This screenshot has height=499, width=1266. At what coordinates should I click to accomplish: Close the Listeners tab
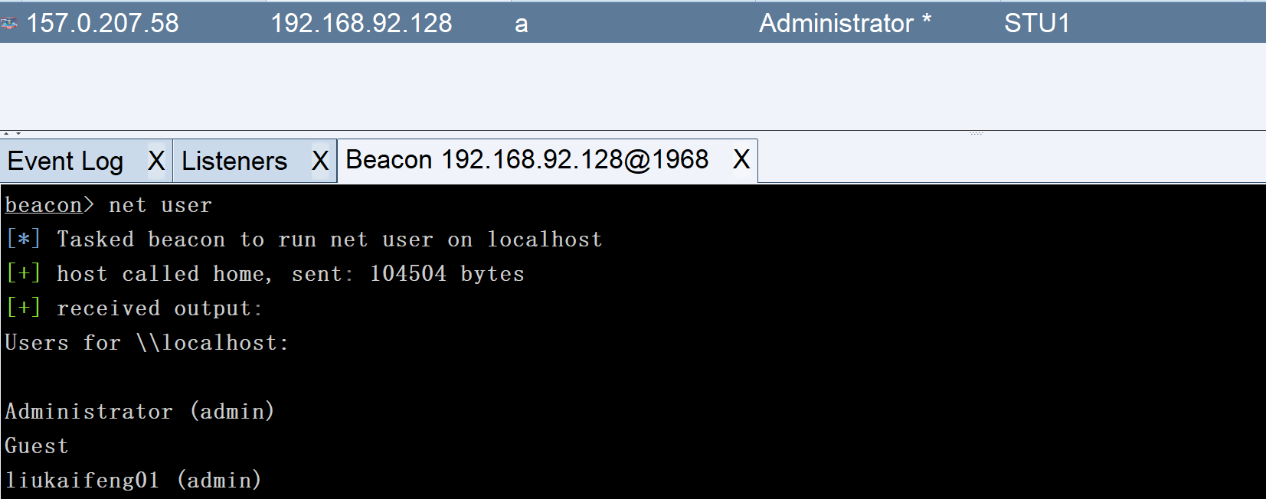coord(320,161)
